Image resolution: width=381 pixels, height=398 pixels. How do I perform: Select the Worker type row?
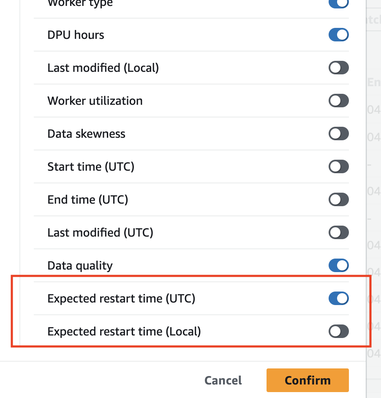click(x=80, y=3)
